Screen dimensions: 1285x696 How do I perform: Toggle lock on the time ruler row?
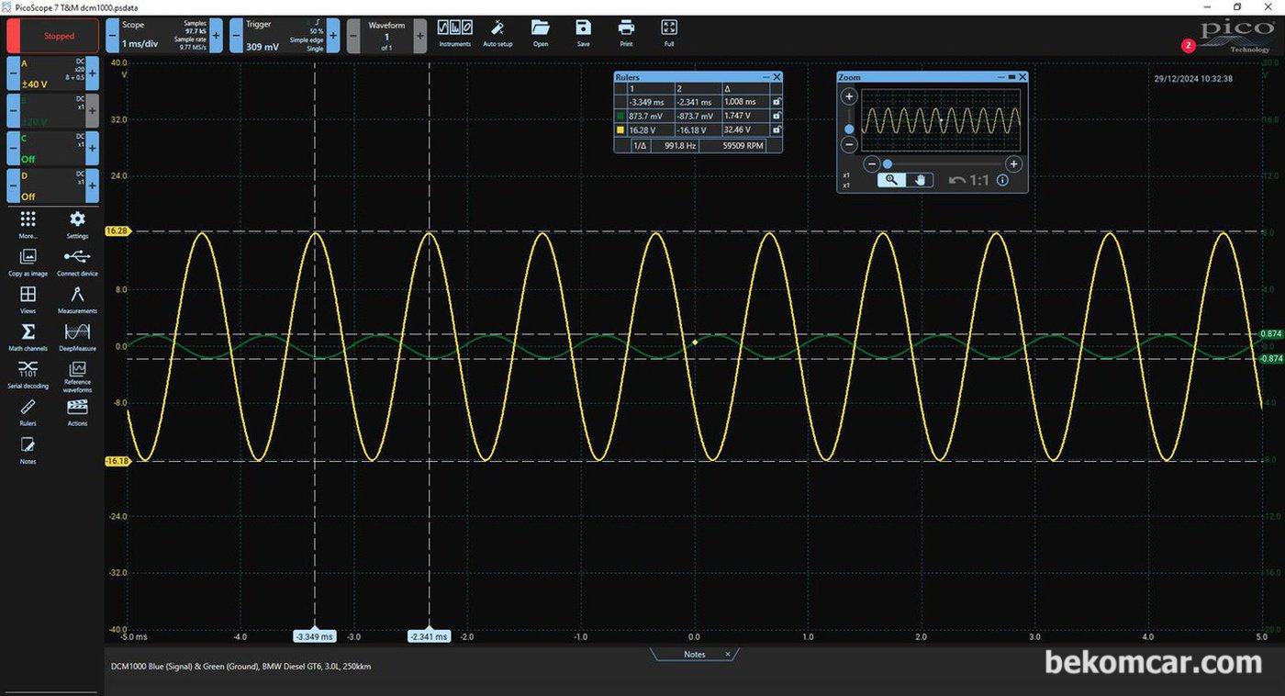point(777,102)
